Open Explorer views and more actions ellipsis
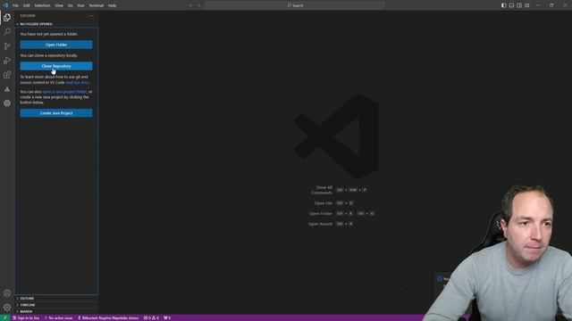572x321 pixels. click(91, 16)
